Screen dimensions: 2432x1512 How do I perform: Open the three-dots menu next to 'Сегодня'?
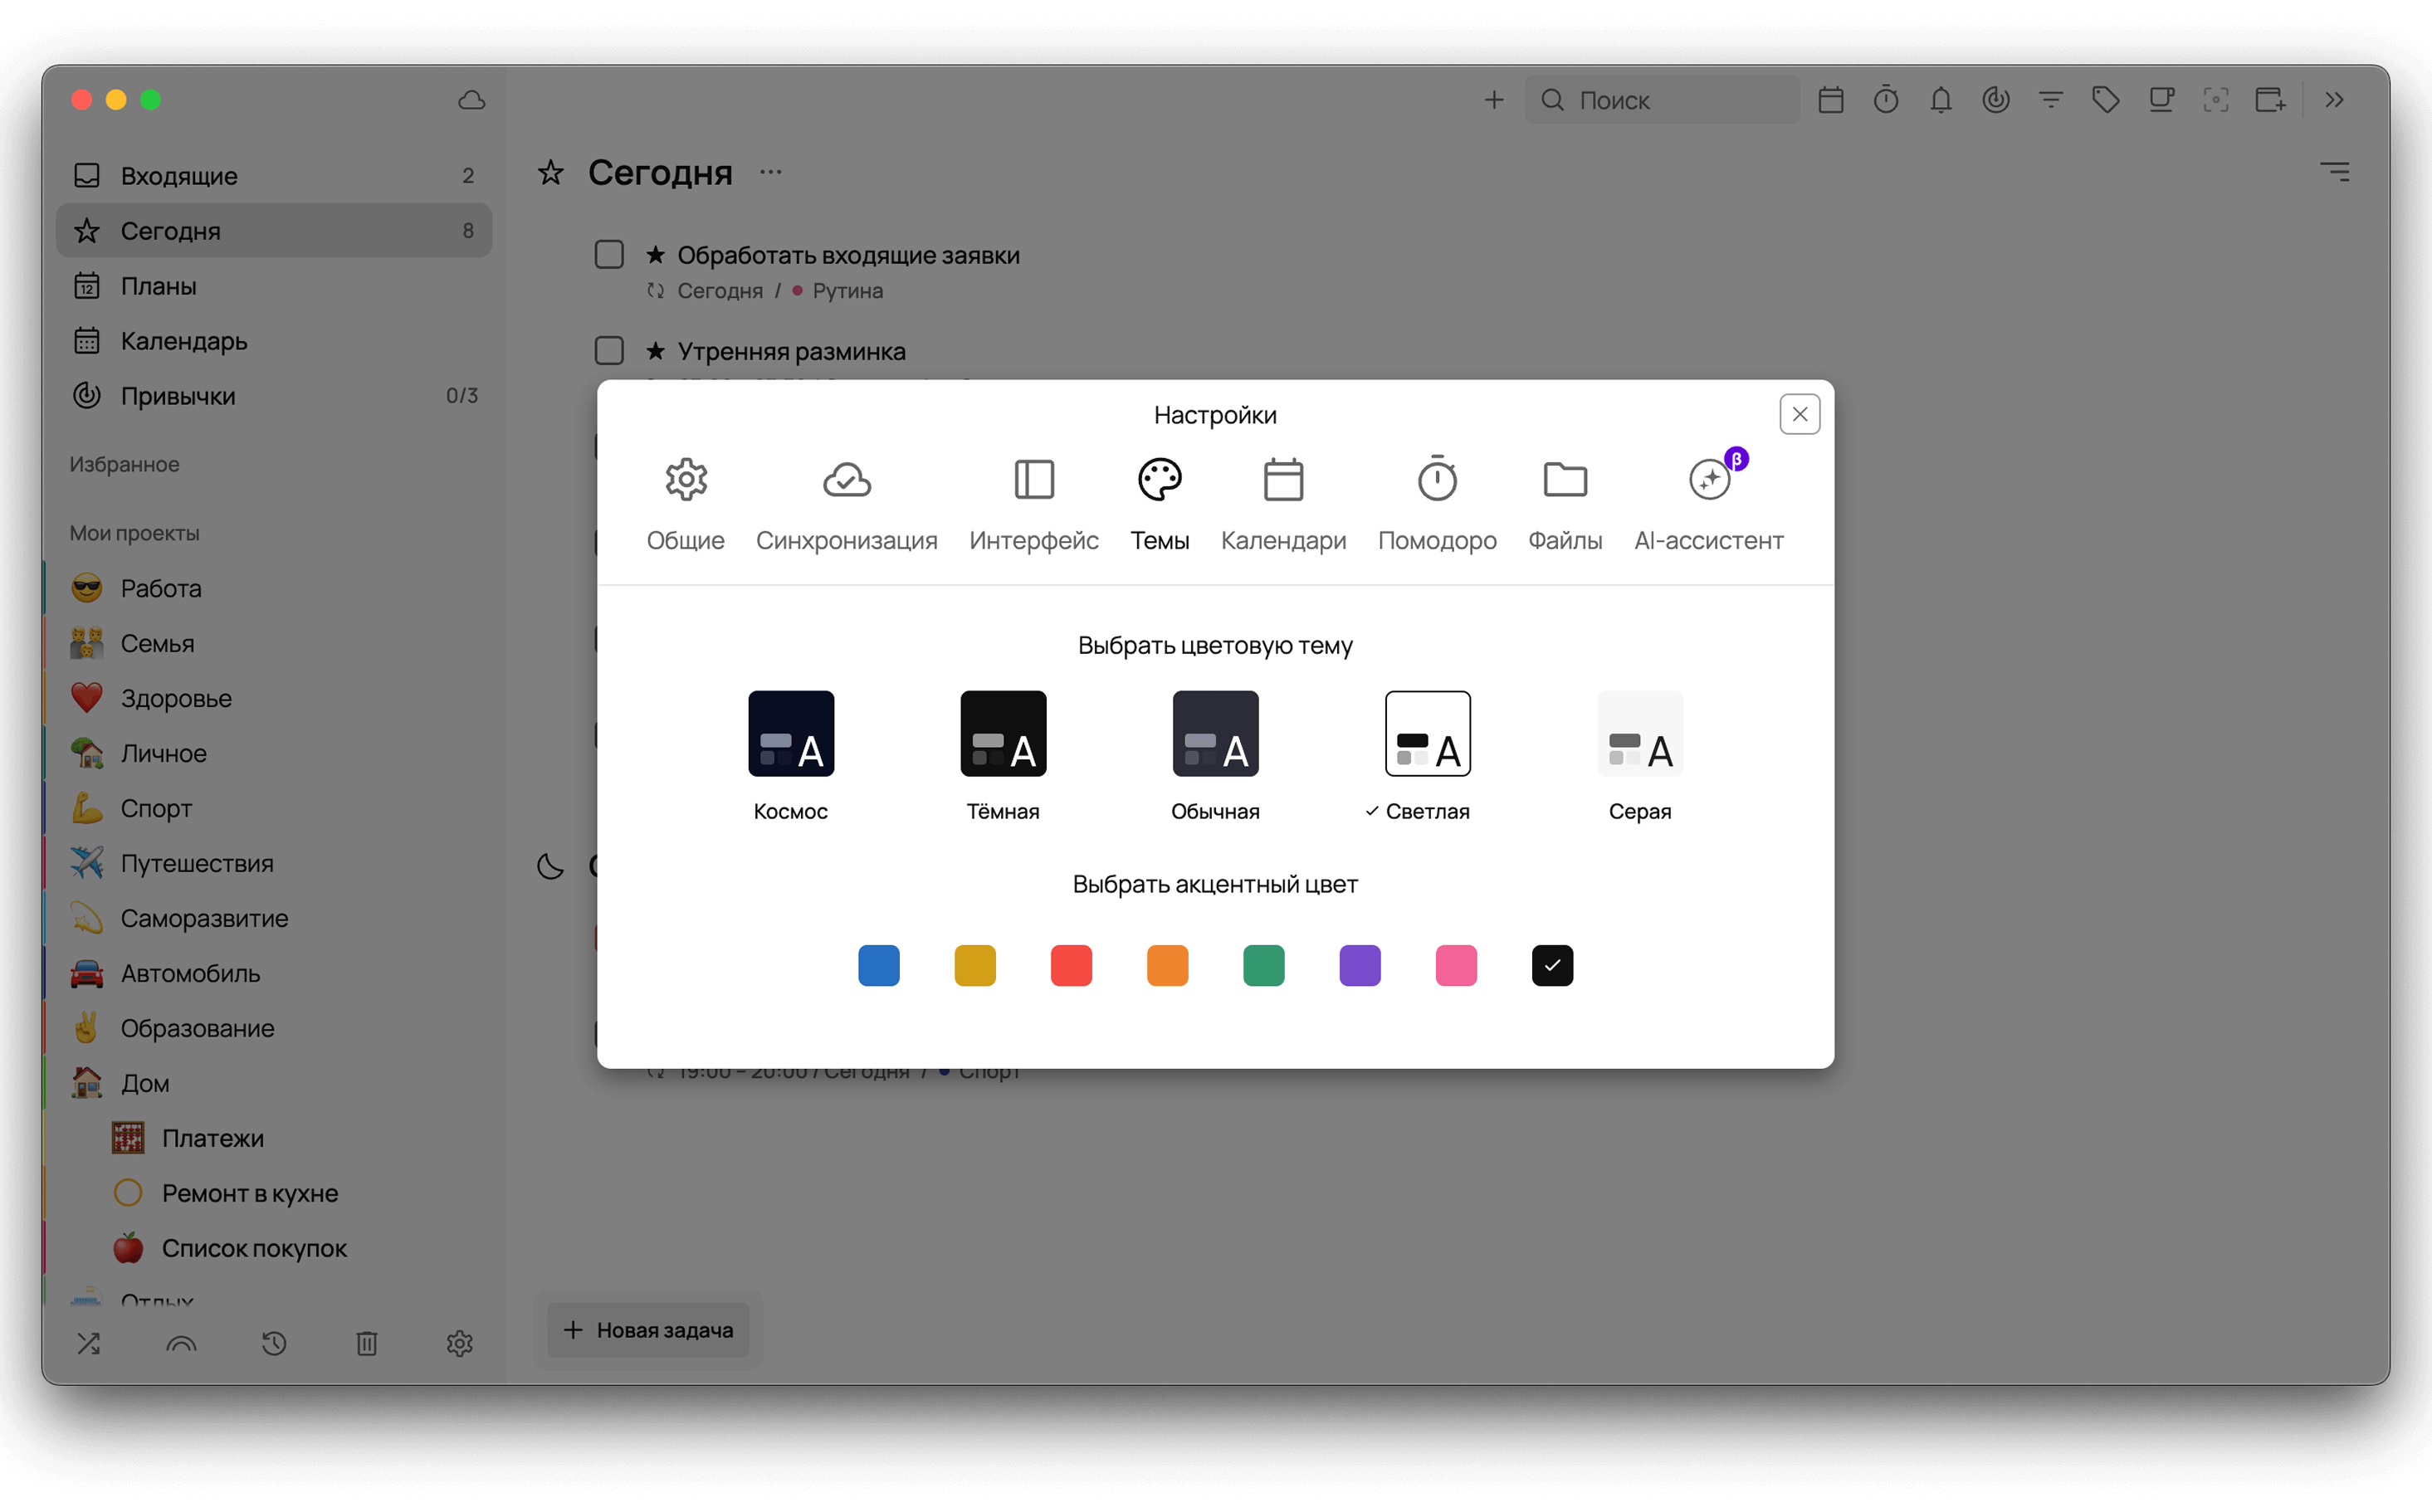coord(770,172)
